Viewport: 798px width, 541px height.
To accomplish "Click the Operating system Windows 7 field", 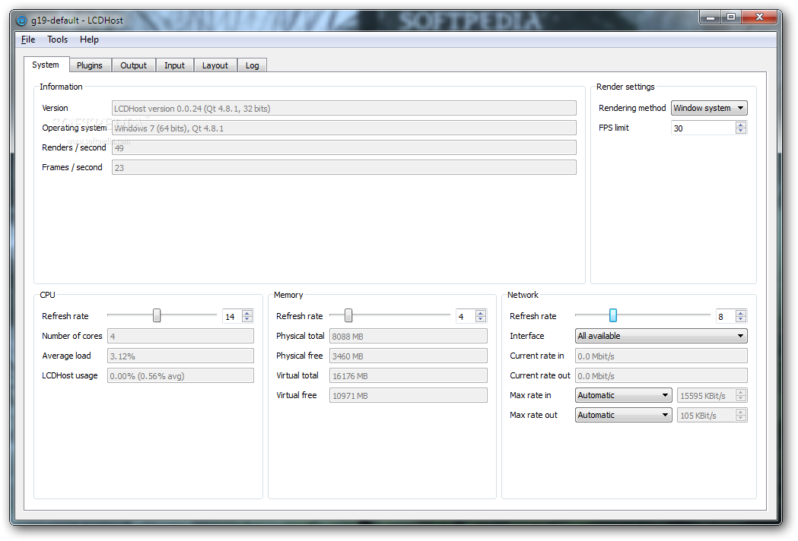I will tap(344, 128).
